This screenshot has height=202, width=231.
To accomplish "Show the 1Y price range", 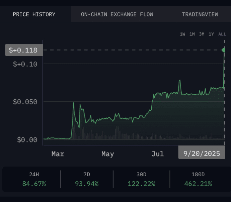I will (x=211, y=34).
